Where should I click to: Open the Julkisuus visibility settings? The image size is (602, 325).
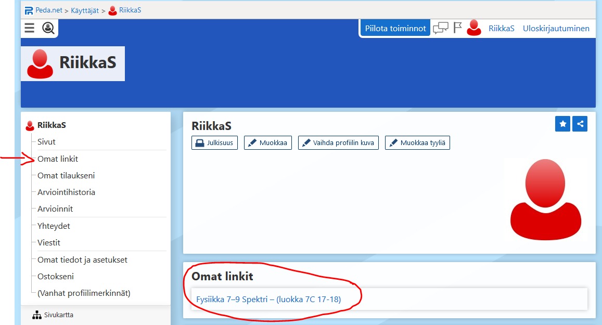tap(214, 142)
